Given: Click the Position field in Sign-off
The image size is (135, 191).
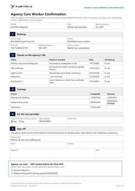Looking at the screenshot, I should coord(95,145).
